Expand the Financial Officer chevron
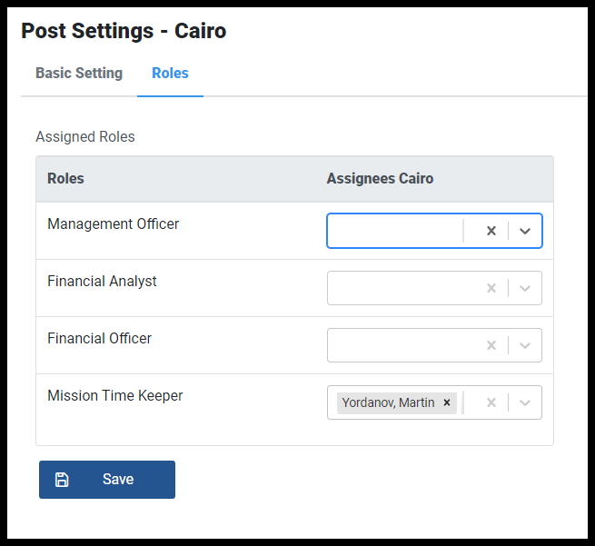595x546 pixels. [x=525, y=345]
